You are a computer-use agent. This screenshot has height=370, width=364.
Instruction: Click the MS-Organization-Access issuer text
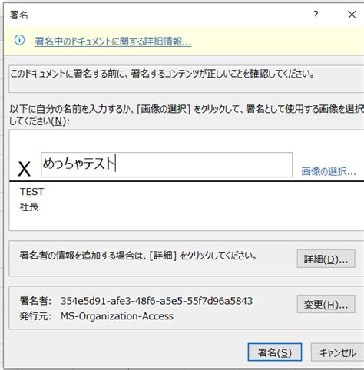coord(117,316)
